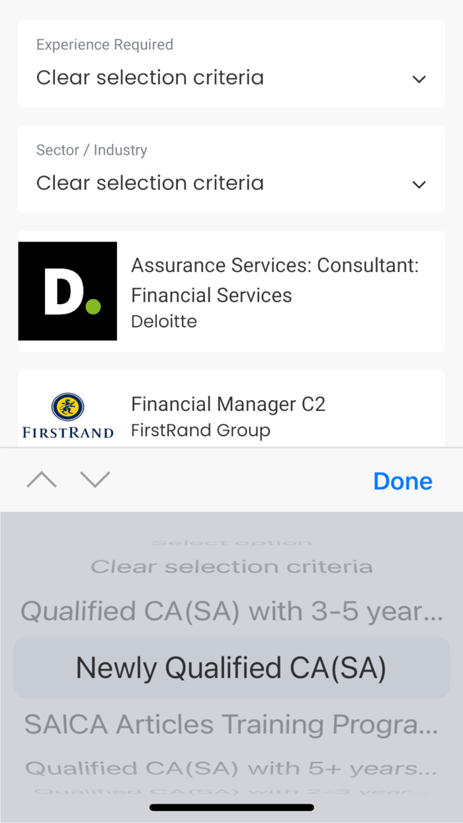Open the Sector / Industry dropdown chevron
The image size is (463, 823).
coord(419,184)
